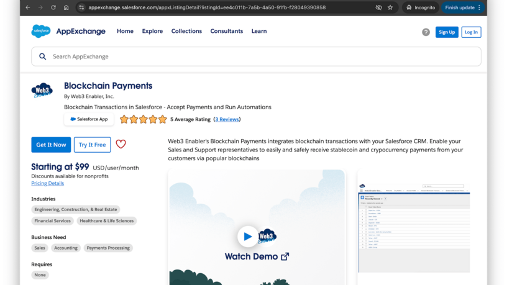Click the external link icon beside Watch Demo

click(x=285, y=256)
